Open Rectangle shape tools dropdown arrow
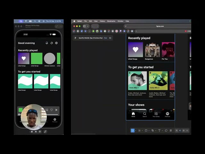 tap(149, 131)
